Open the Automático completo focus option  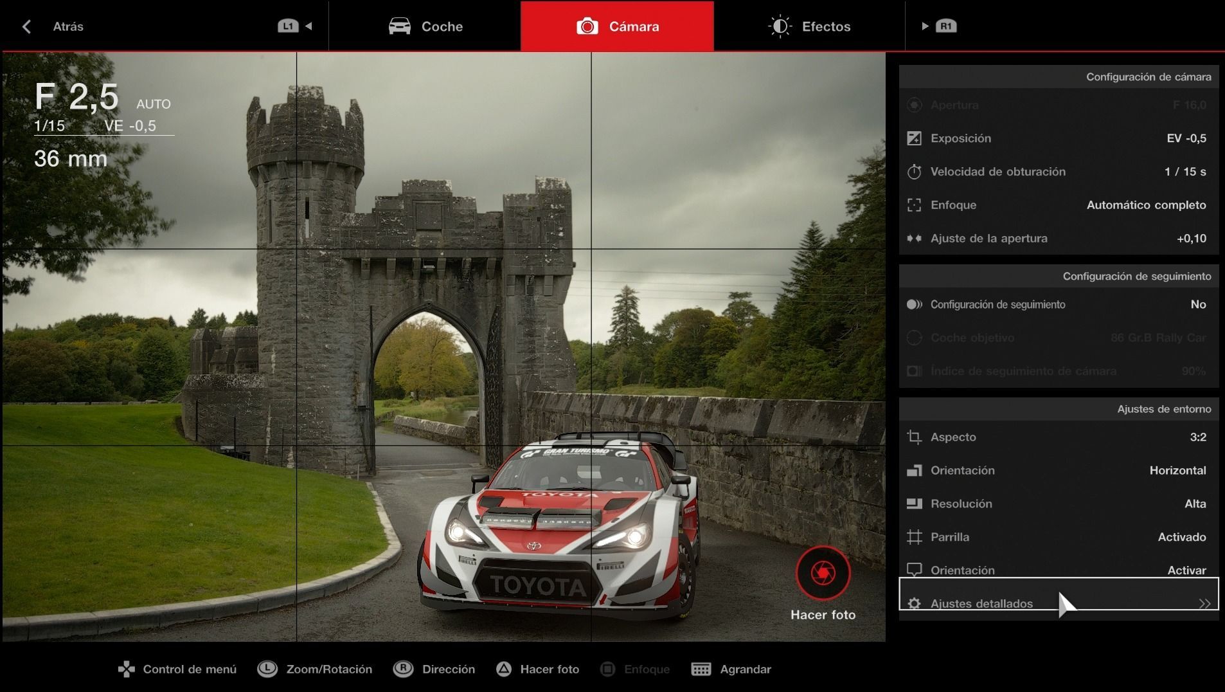pos(1145,205)
